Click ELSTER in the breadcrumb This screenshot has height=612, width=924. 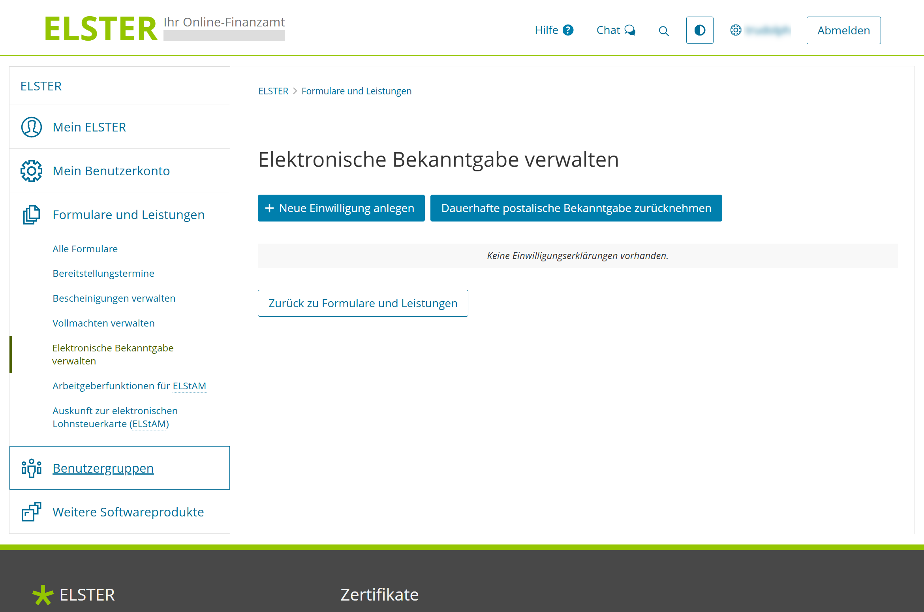coord(273,91)
